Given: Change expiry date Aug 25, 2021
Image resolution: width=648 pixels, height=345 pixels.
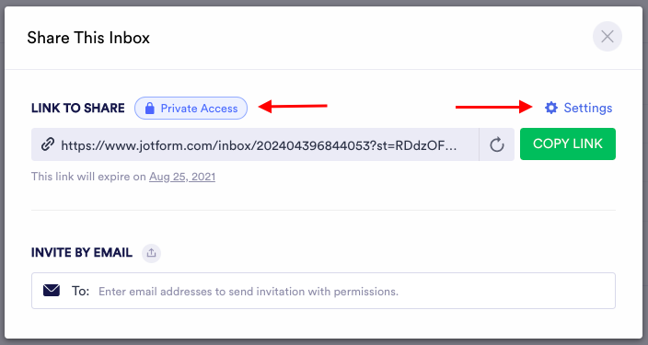Looking at the screenshot, I should click(x=182, y=177).
